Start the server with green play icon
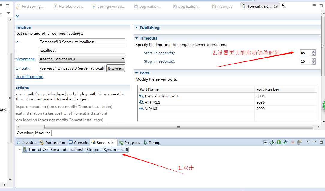The width and height of the screenshot is (325, 191). pyautogui.click(x=279, y=142)
